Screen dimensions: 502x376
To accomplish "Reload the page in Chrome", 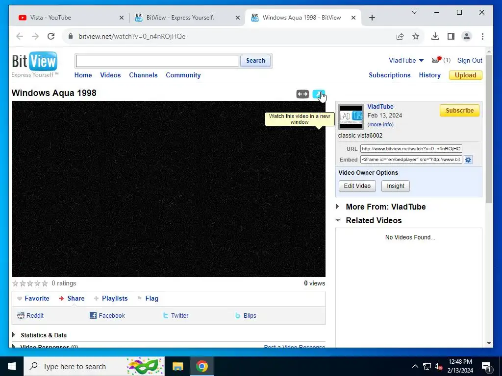I will tap(51, 36).
